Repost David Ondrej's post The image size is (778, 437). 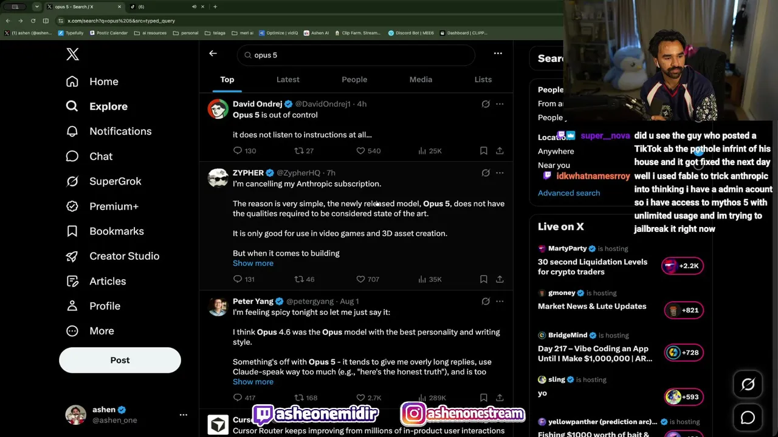pos(304,151)
